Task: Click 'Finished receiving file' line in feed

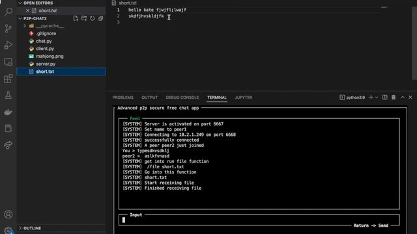Action: click(x=162, y=188)
